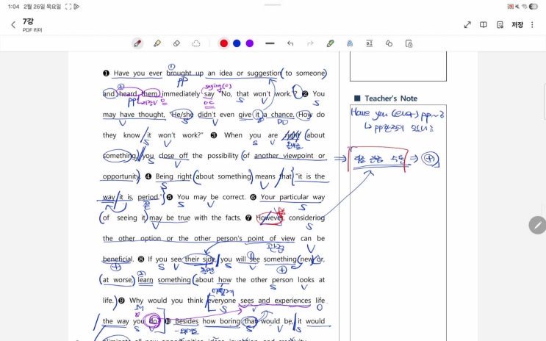This screenshot has height=341, width=546.
Task: Select the pen tool in toolbar
Action: (x=137, y=43)
